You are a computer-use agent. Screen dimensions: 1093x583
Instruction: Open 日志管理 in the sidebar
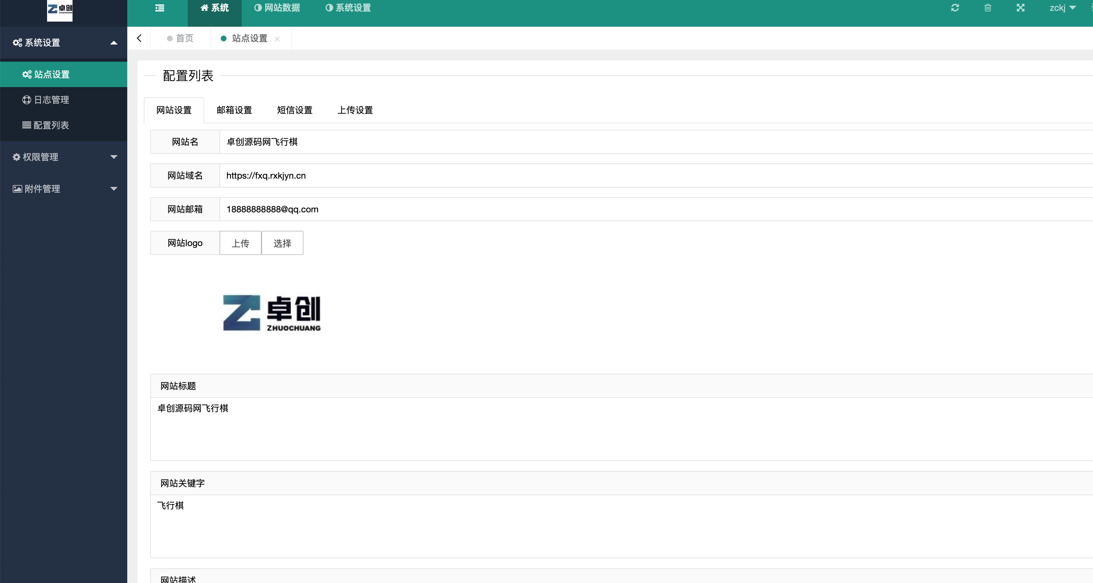[x=64, y=99]
